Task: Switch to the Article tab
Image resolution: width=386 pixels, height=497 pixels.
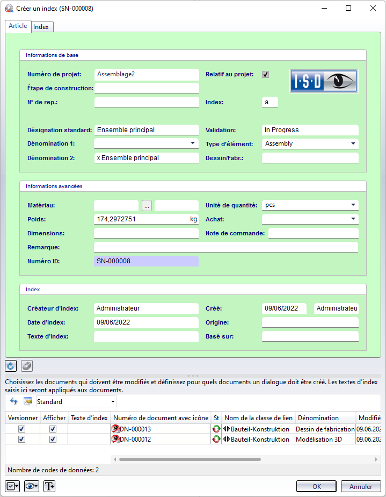Action: click(18, 26)
